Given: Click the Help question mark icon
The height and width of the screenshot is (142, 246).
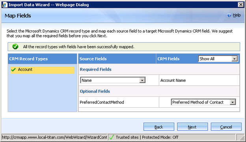Looking at the screenshot, I should coord(229,15).
